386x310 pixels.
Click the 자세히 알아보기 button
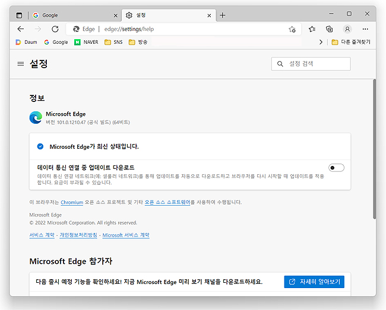314,282
